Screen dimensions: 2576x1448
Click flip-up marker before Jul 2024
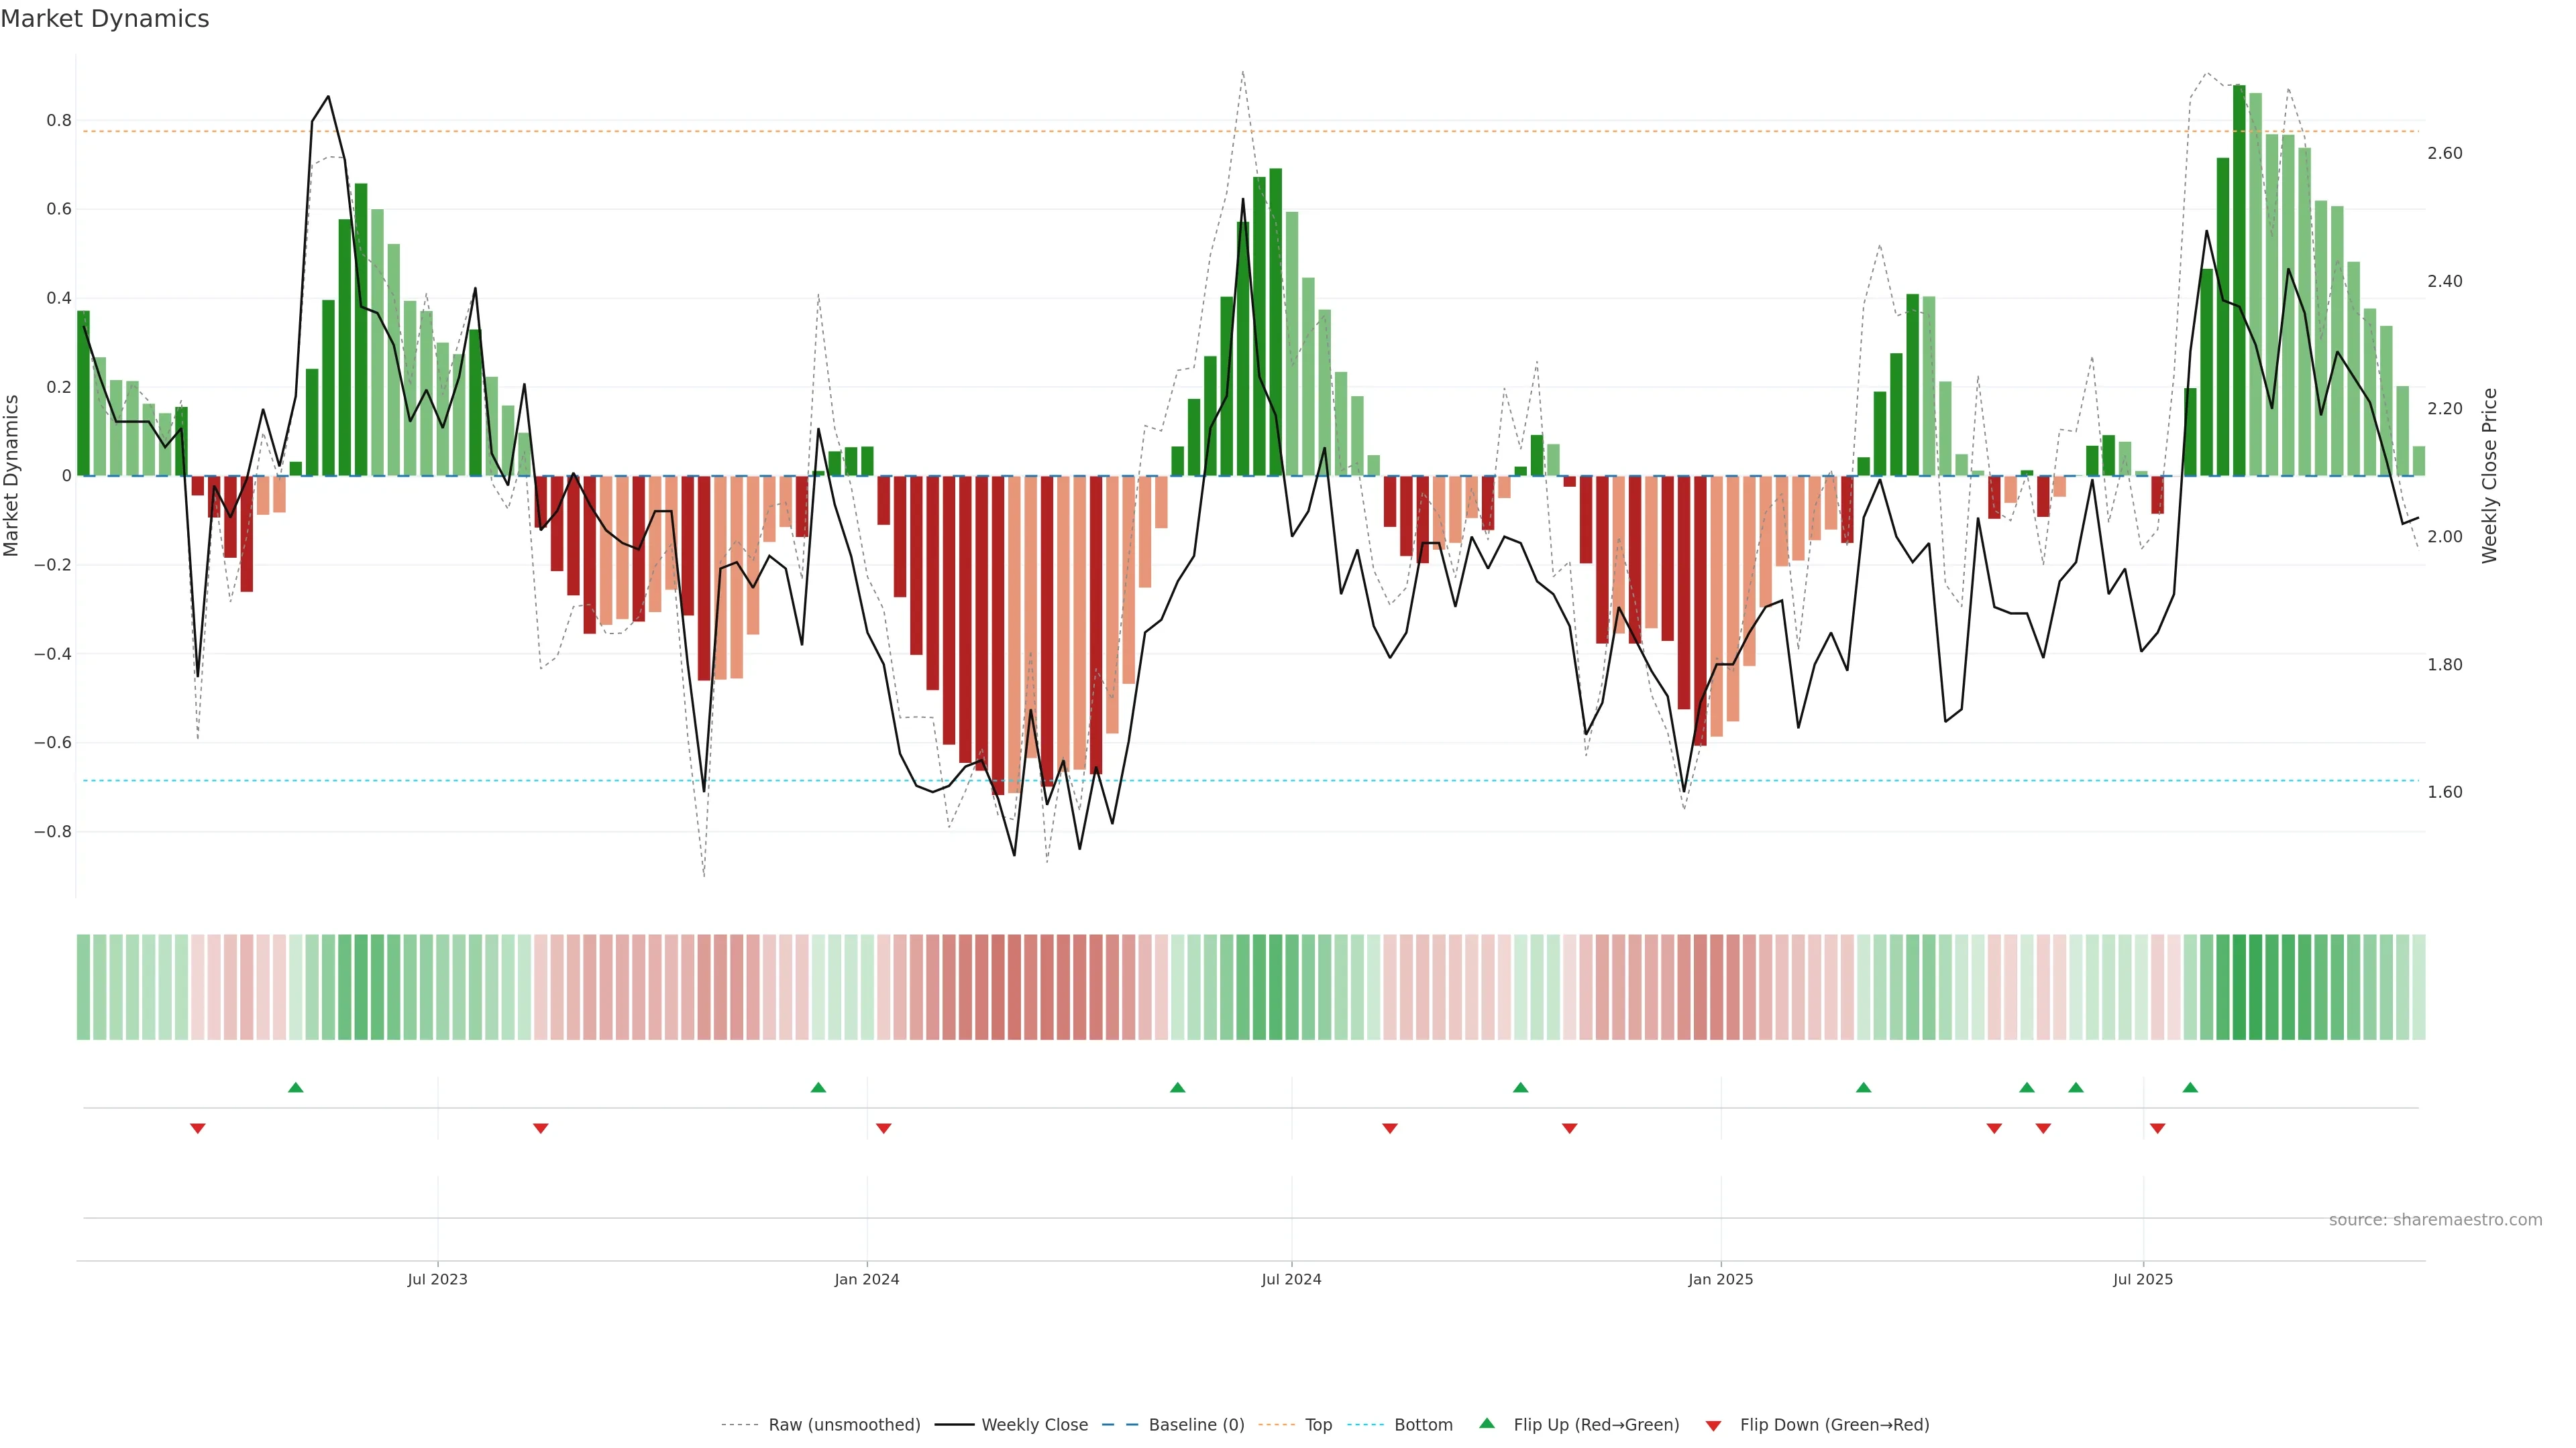tap(1177, 1087)
